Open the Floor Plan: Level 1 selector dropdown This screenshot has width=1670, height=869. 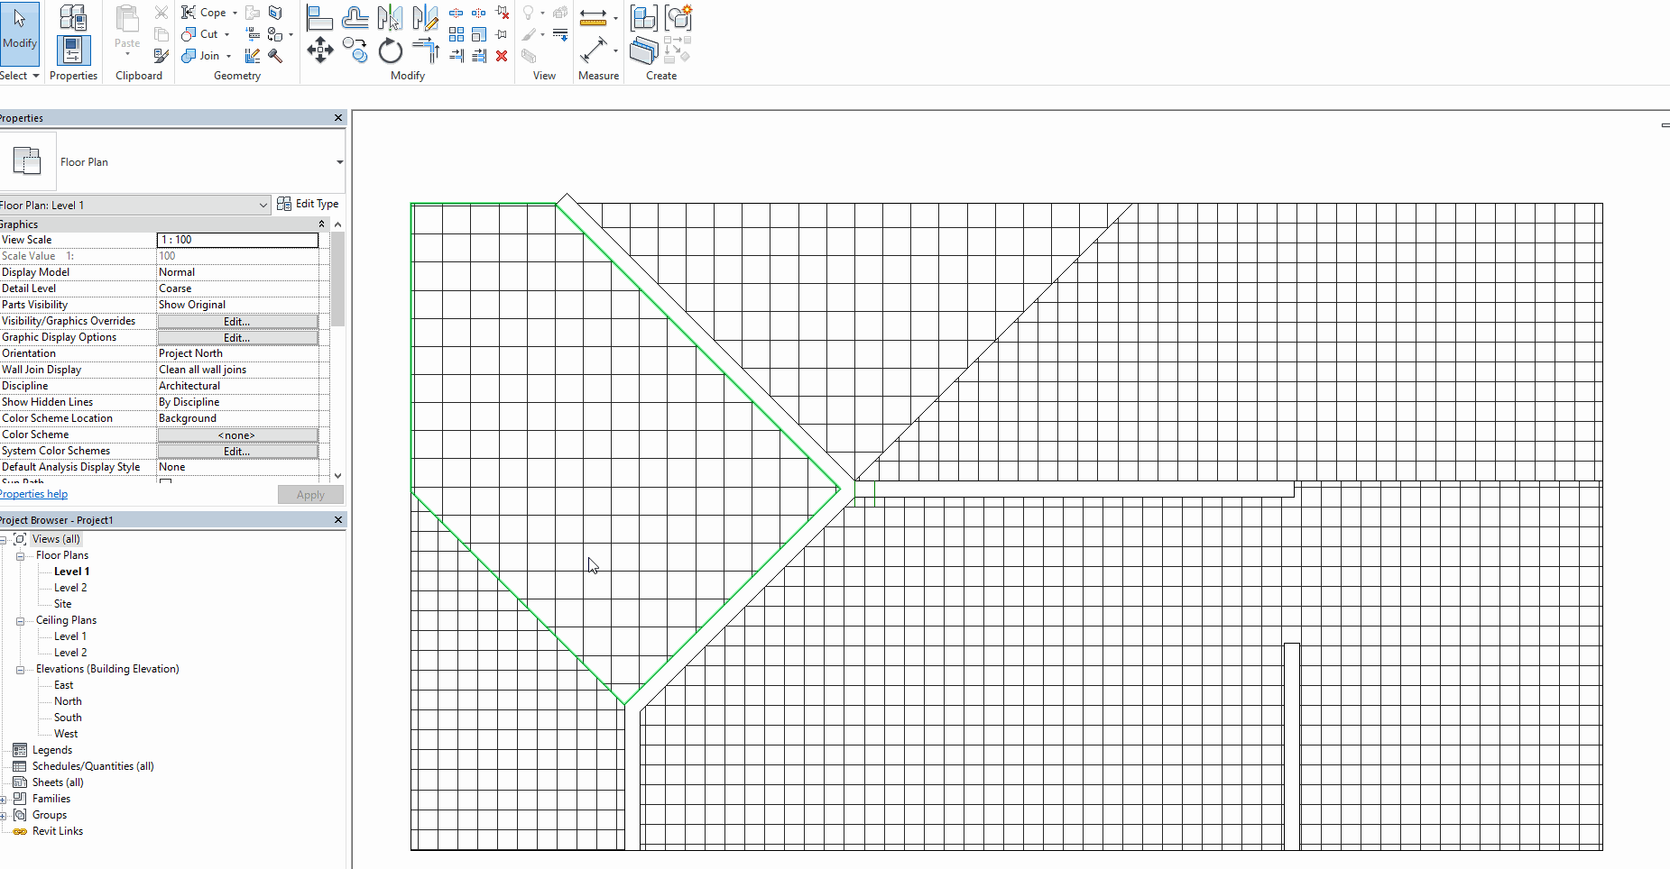tap(262, 205)
